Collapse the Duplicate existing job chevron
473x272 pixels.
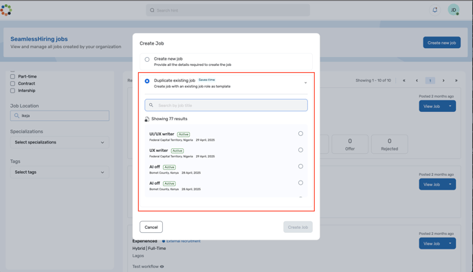pyautogui.click(x=305, y=83)
